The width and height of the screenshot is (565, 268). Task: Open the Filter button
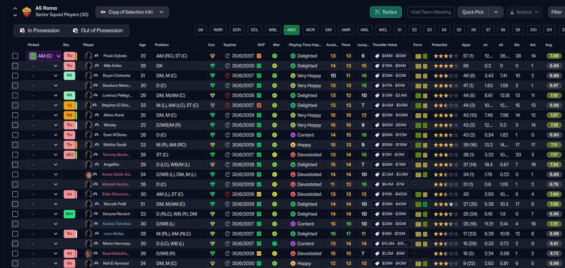pyautogui.click(x=556, y=12)
